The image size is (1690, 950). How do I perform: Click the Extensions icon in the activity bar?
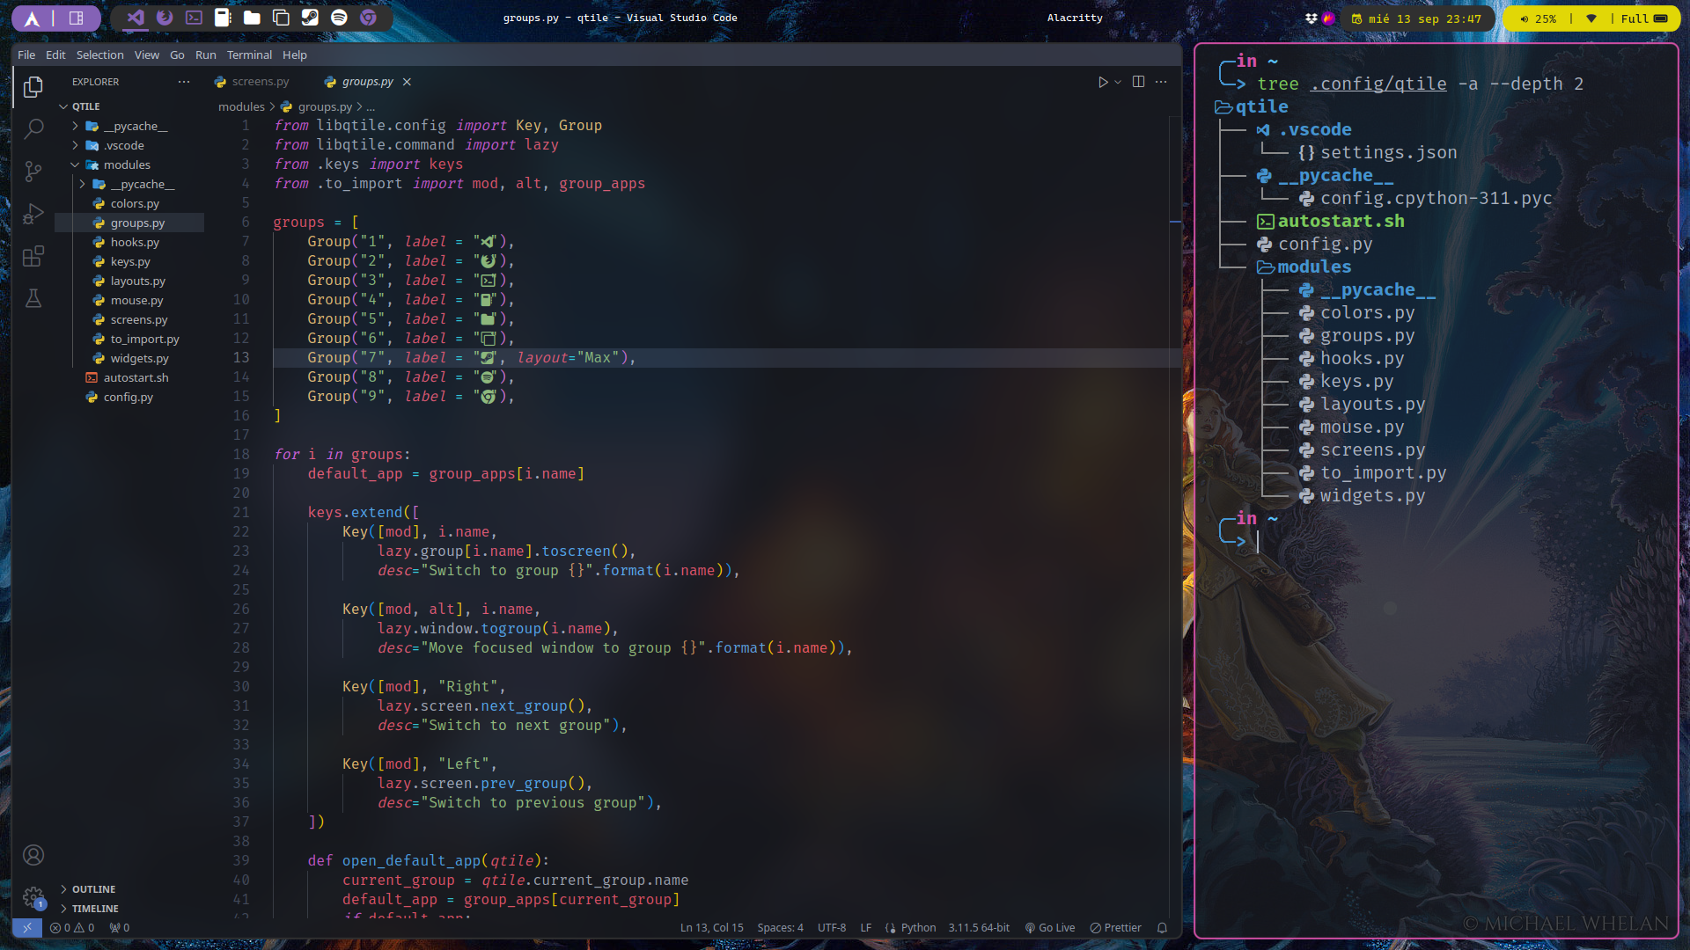(33, 256)
